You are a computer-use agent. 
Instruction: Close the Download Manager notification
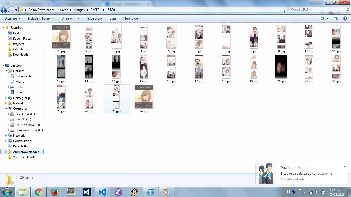click(345, 167)
